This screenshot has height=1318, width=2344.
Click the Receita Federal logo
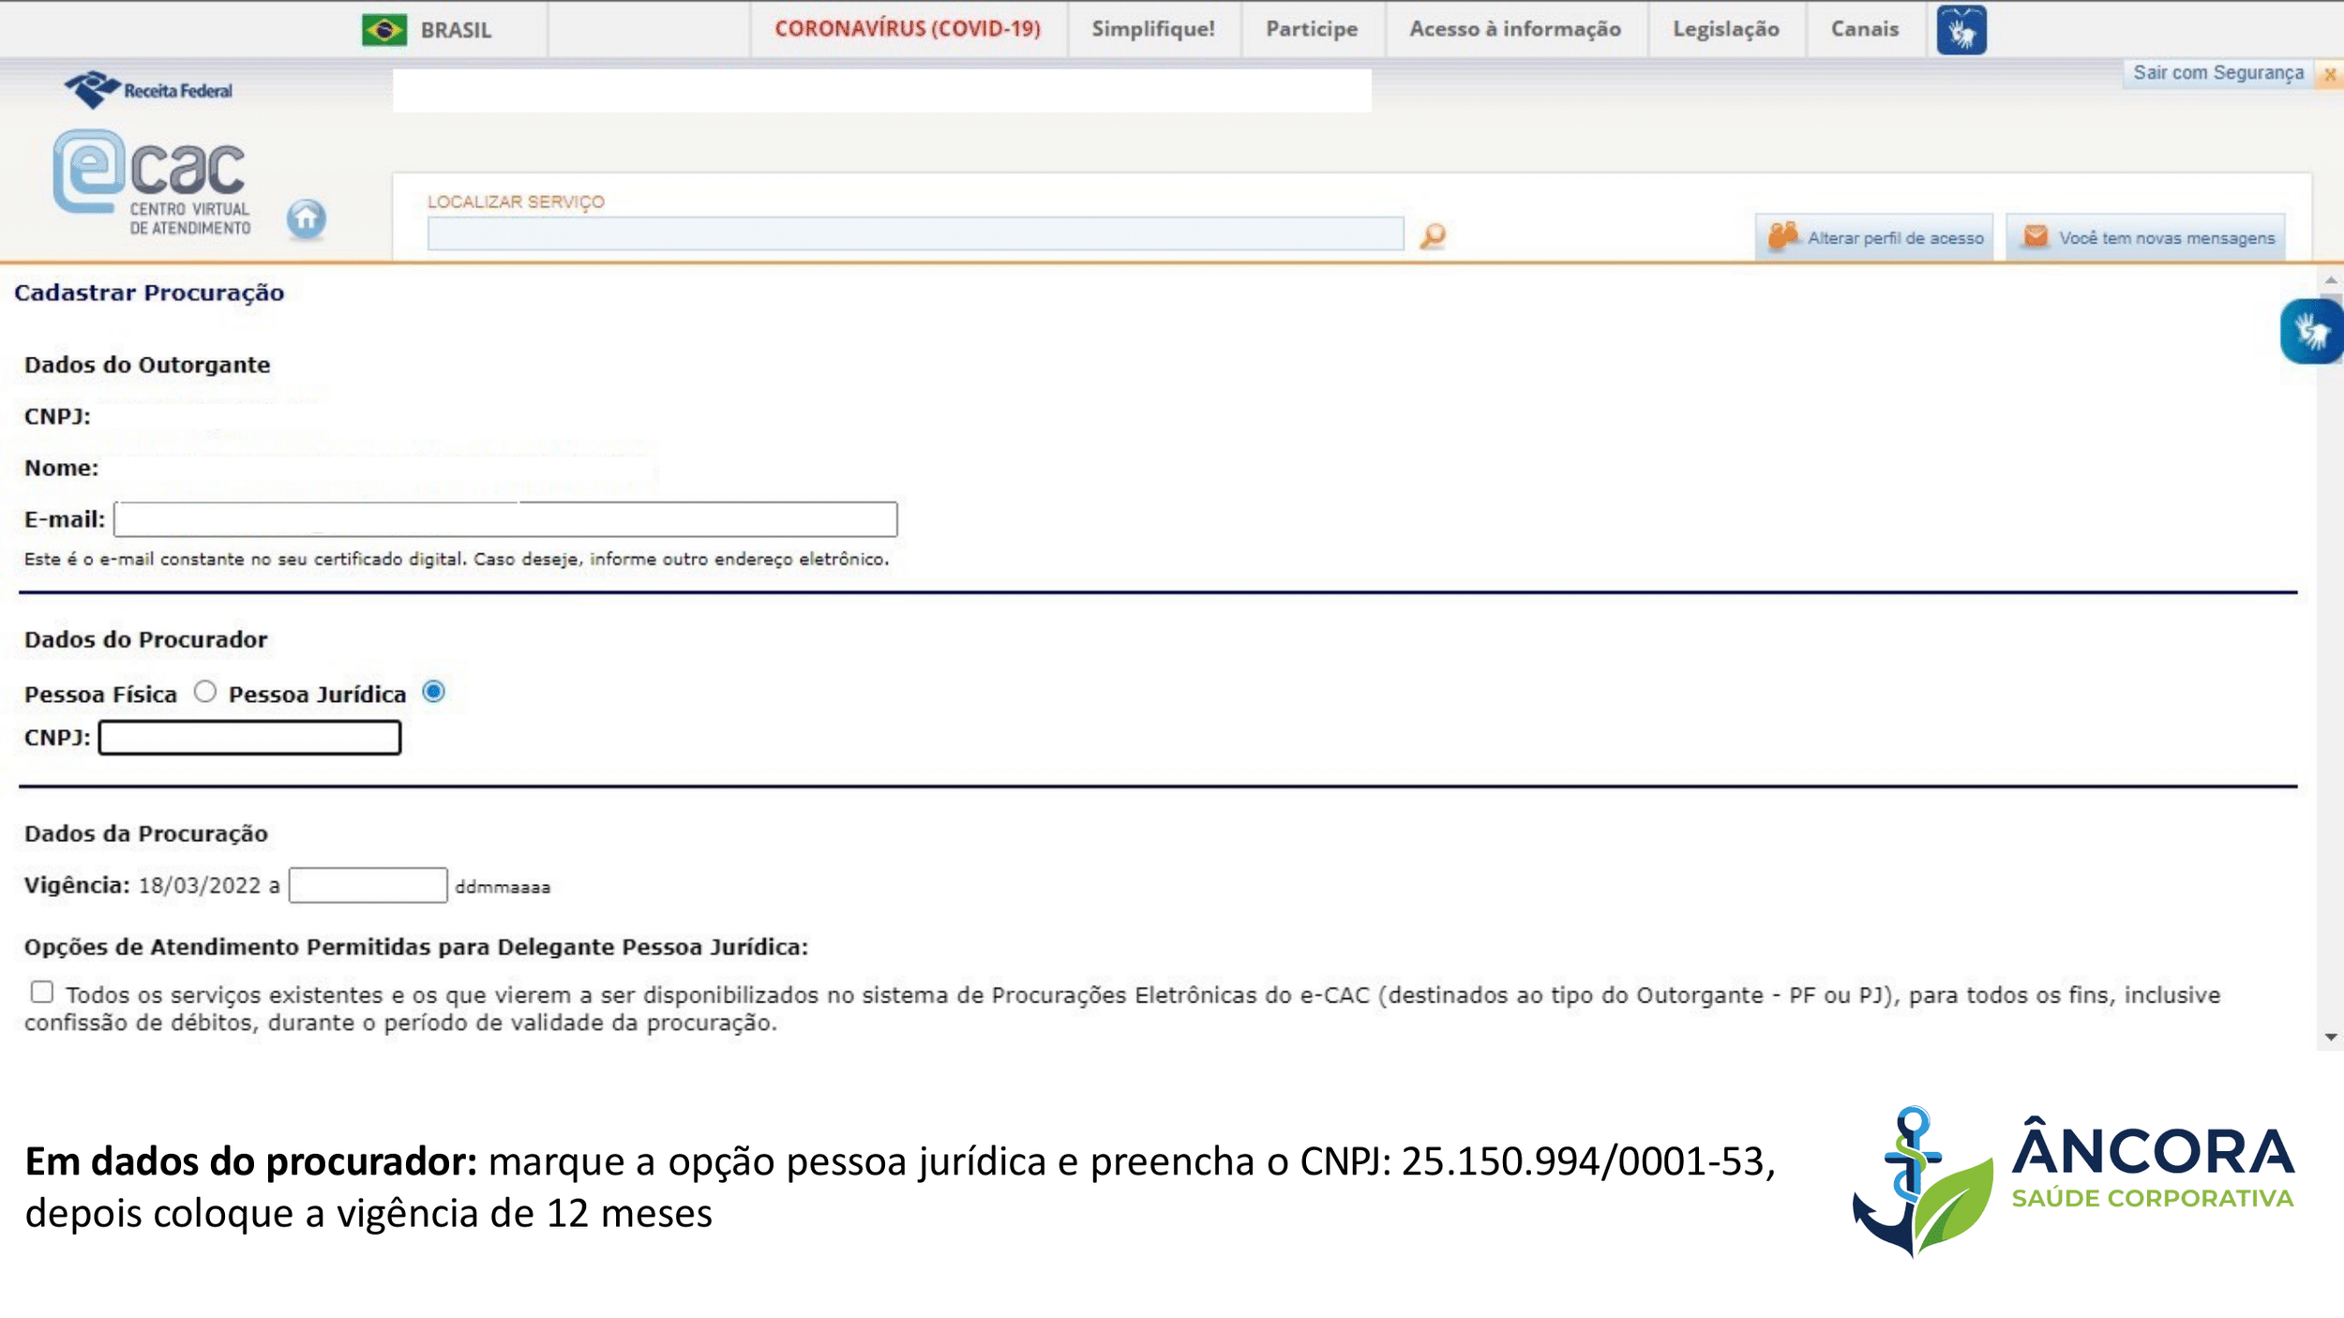click(148, 90)
